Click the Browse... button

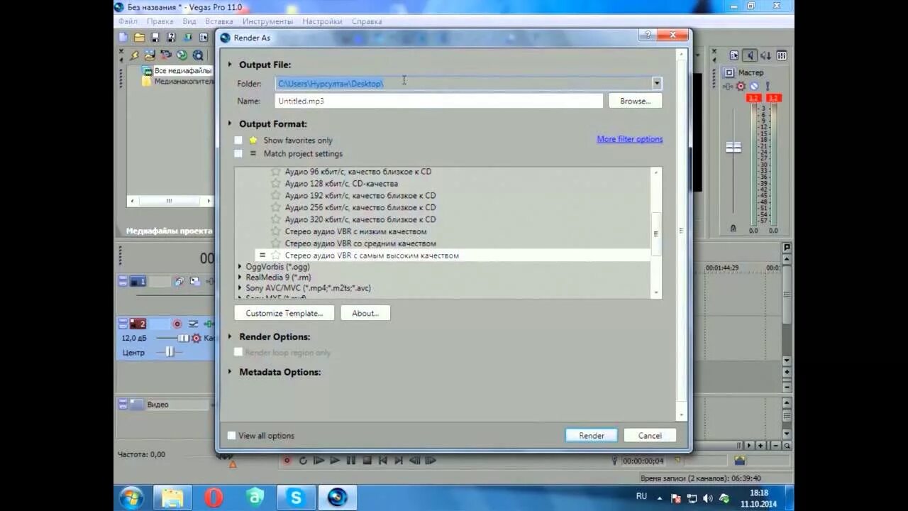pyautogui.click(x=635, y=101)
